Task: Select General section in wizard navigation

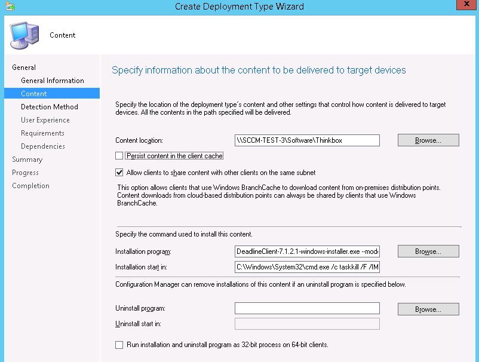Action: point(24,68)
